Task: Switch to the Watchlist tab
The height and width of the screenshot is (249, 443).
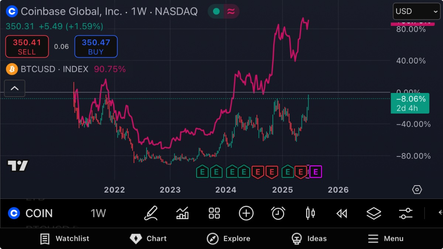Action: tap(65, 239)
